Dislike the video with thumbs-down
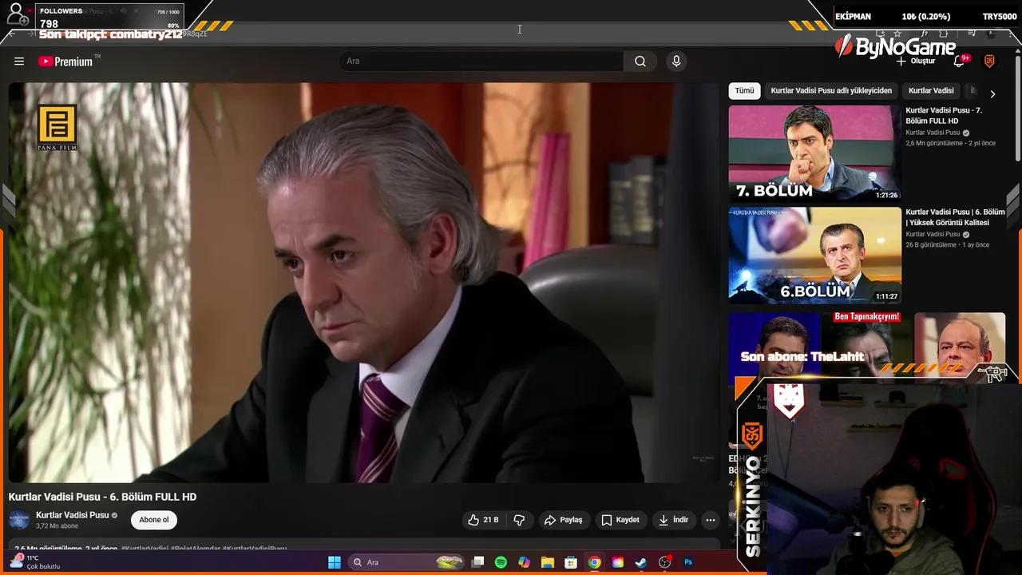Viewport: 1022px width, 575px height. 519,520
